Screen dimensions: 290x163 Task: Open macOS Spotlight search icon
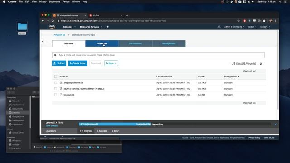click(280, 2)
